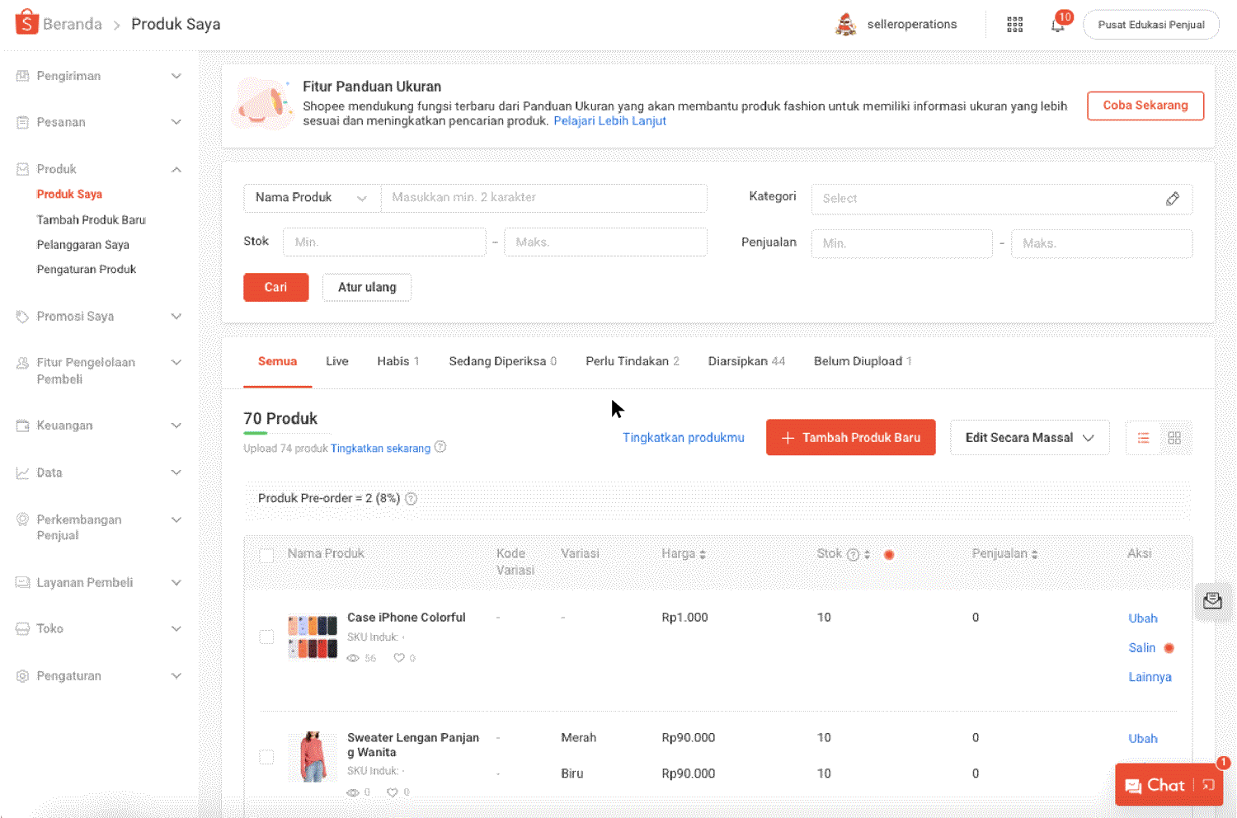Viewport: 1237px width, 818px height.
Task: Click the Stok help question icon
Action: pos(853,555)
